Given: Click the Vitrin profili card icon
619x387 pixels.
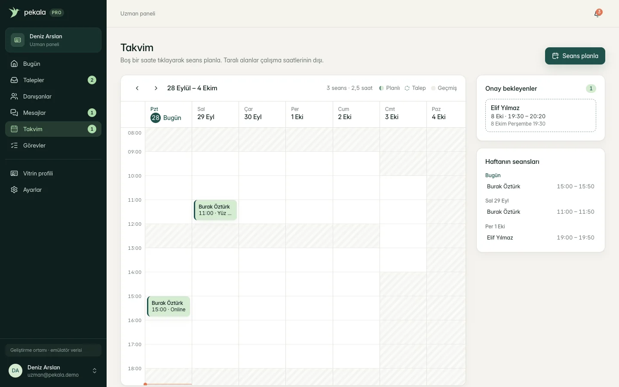Looking at the screenshot, I should click(x=14, y=173).
